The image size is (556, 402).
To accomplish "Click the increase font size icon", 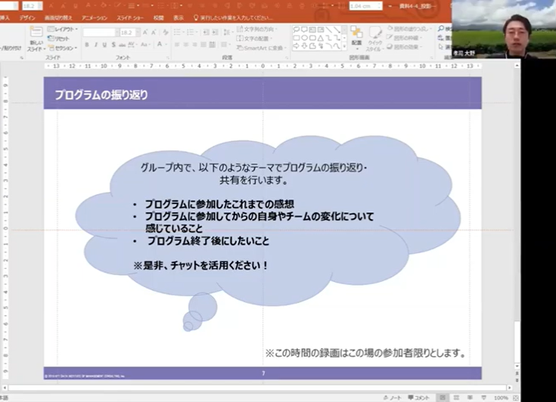I will 145,32.
